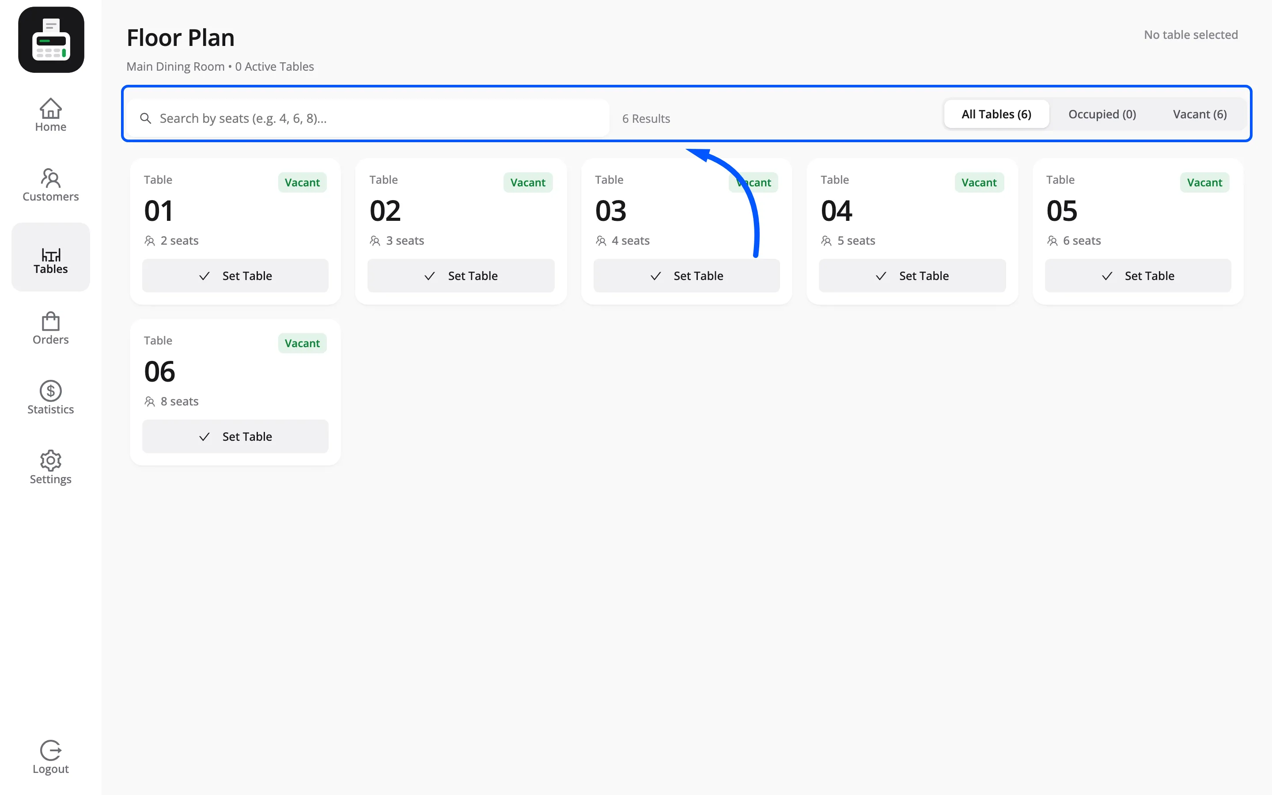Click the Floor Plan heading
The width and height of the screenshot is (1272, 795).
coord(180,38)
